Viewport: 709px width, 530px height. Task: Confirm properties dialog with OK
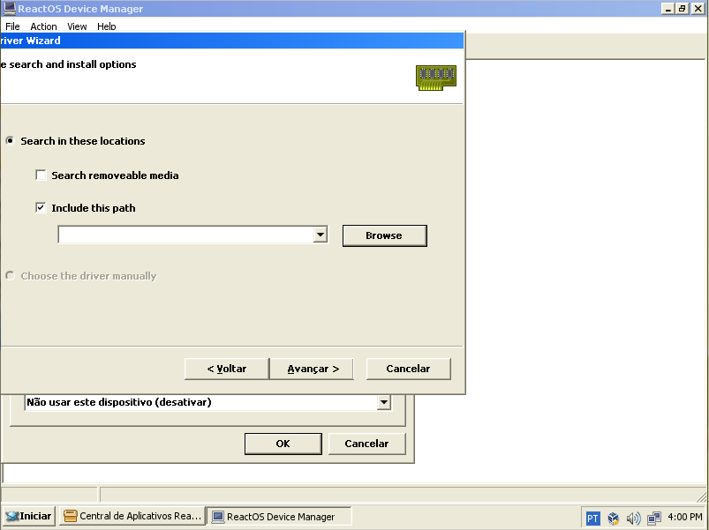point(283,444)
